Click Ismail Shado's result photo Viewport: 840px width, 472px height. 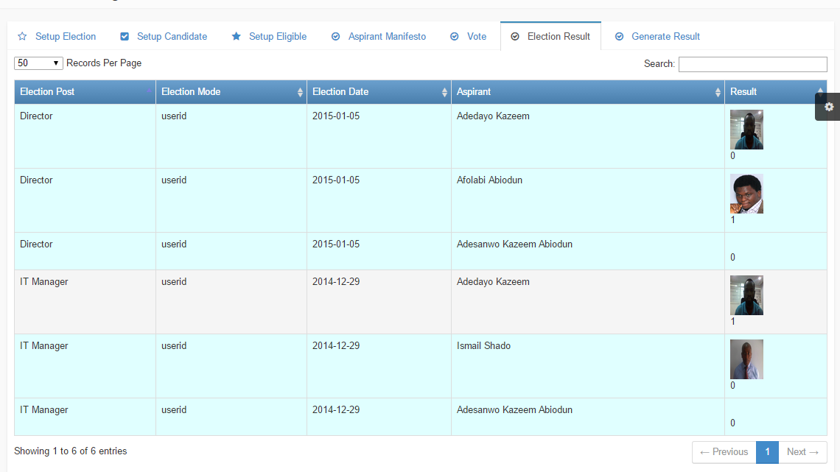pos(746,359)
